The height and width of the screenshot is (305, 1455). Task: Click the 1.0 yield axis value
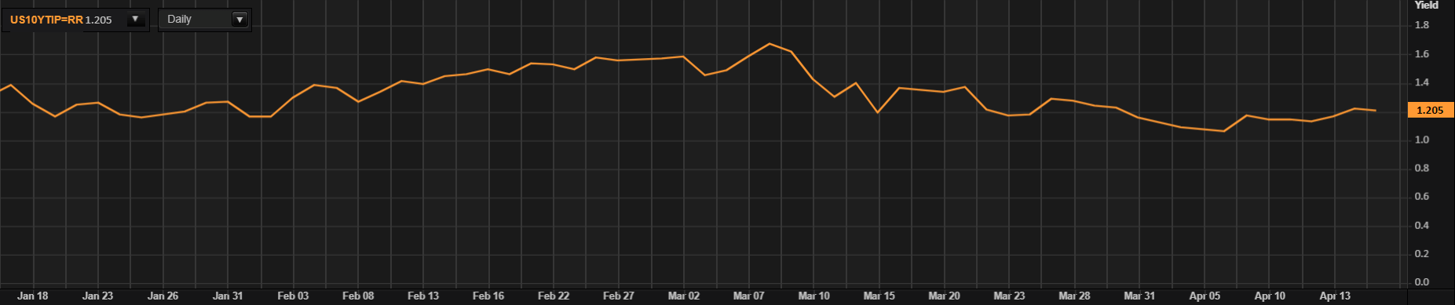(x=1422, y=140)
